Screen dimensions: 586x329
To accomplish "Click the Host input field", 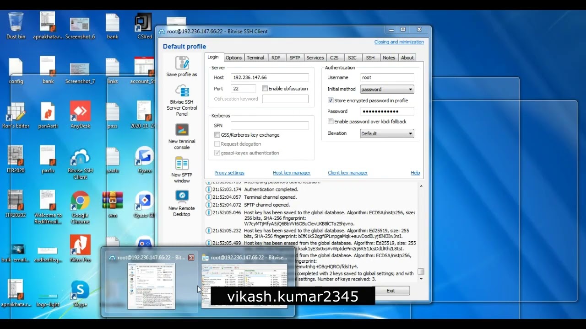I will tap(270, 77).
